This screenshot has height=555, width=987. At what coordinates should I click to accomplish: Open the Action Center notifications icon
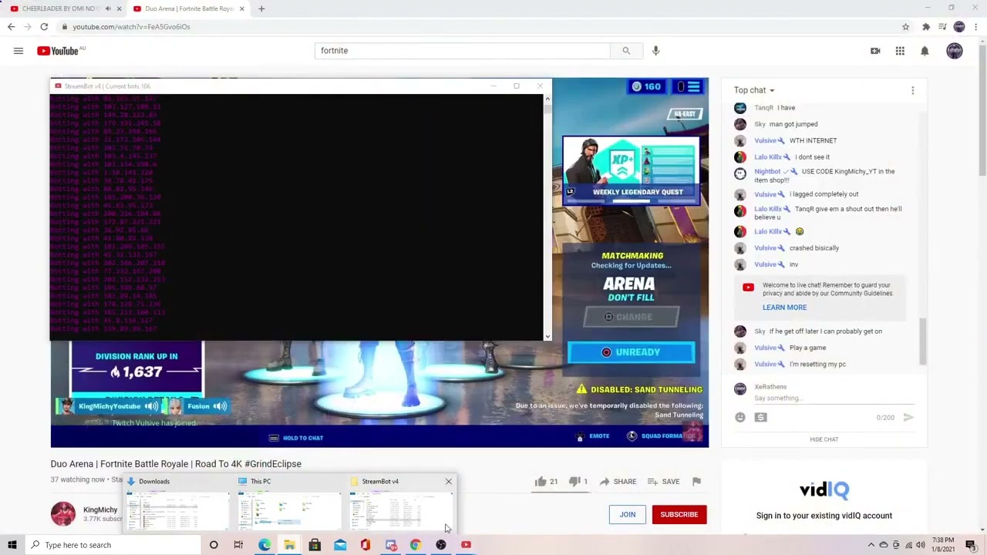[x=971, y=545]
